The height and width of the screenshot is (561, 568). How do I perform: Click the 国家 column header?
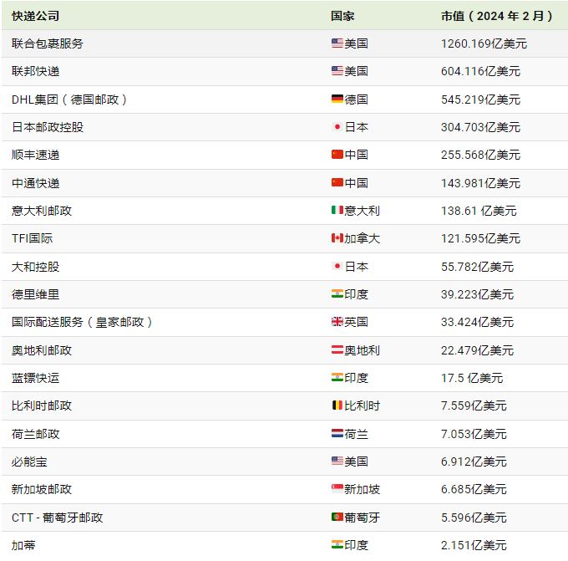click(x=342, y=16)
